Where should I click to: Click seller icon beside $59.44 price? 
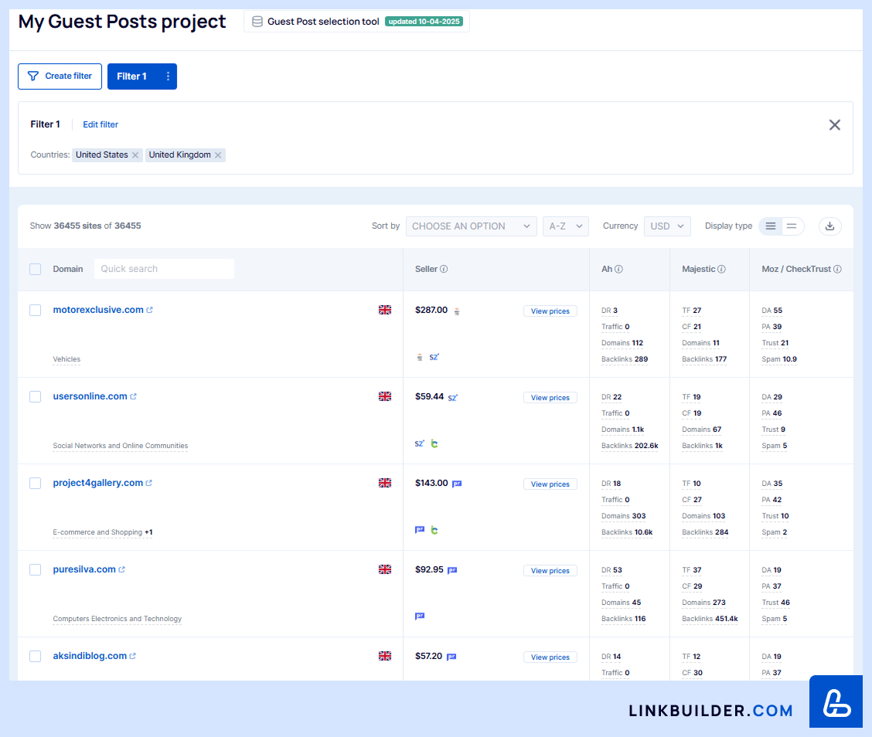point(453,398)
